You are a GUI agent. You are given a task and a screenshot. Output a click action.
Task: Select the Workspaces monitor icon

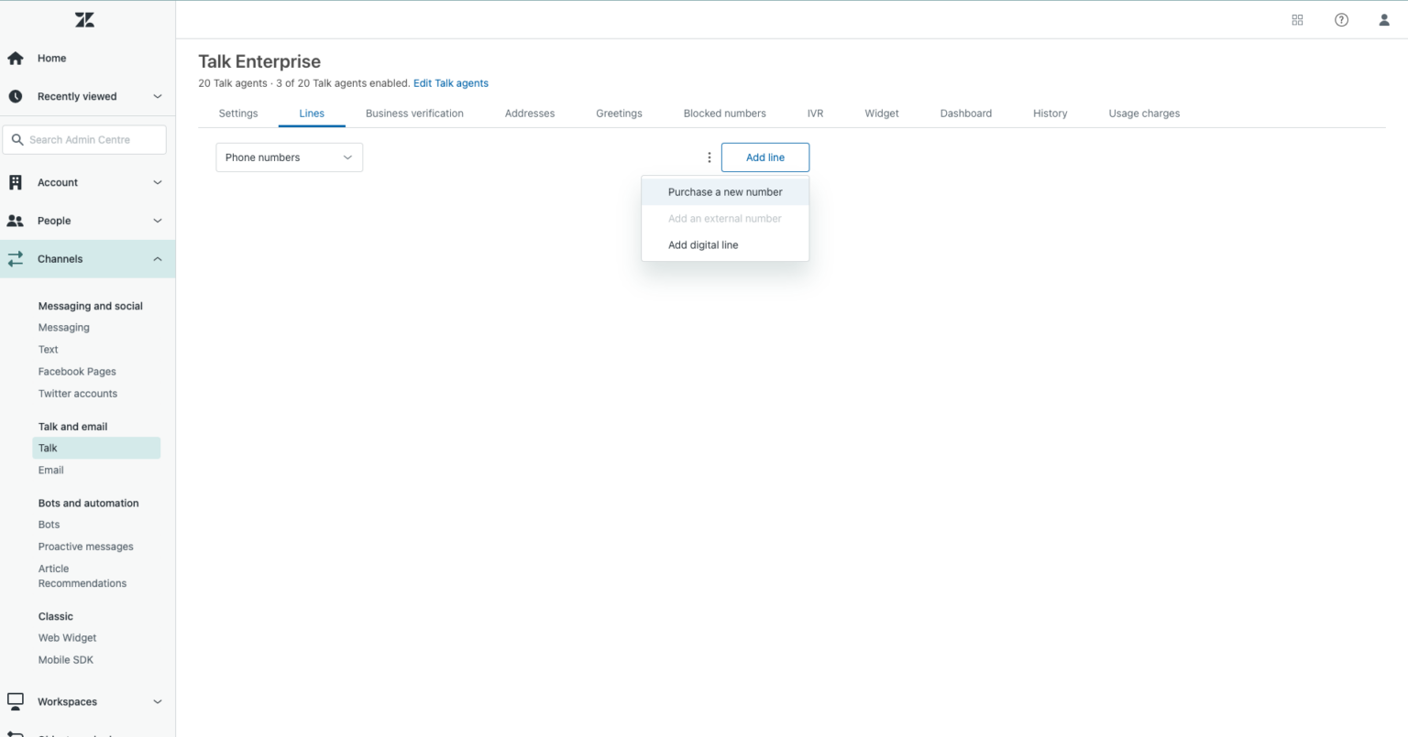16,701
